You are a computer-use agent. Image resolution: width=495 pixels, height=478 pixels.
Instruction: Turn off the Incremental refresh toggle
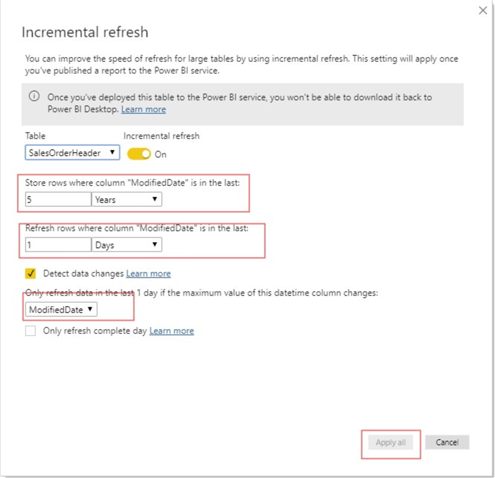point(139,154)
